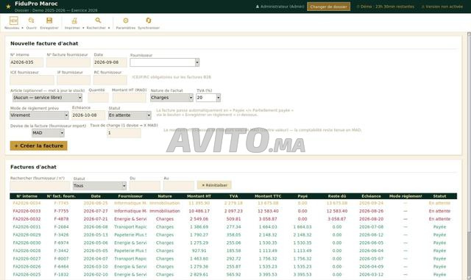This screenshot has width=471, height=280.
Task: Click the Échéance field 2026-10-08
Action: (88, 115)
